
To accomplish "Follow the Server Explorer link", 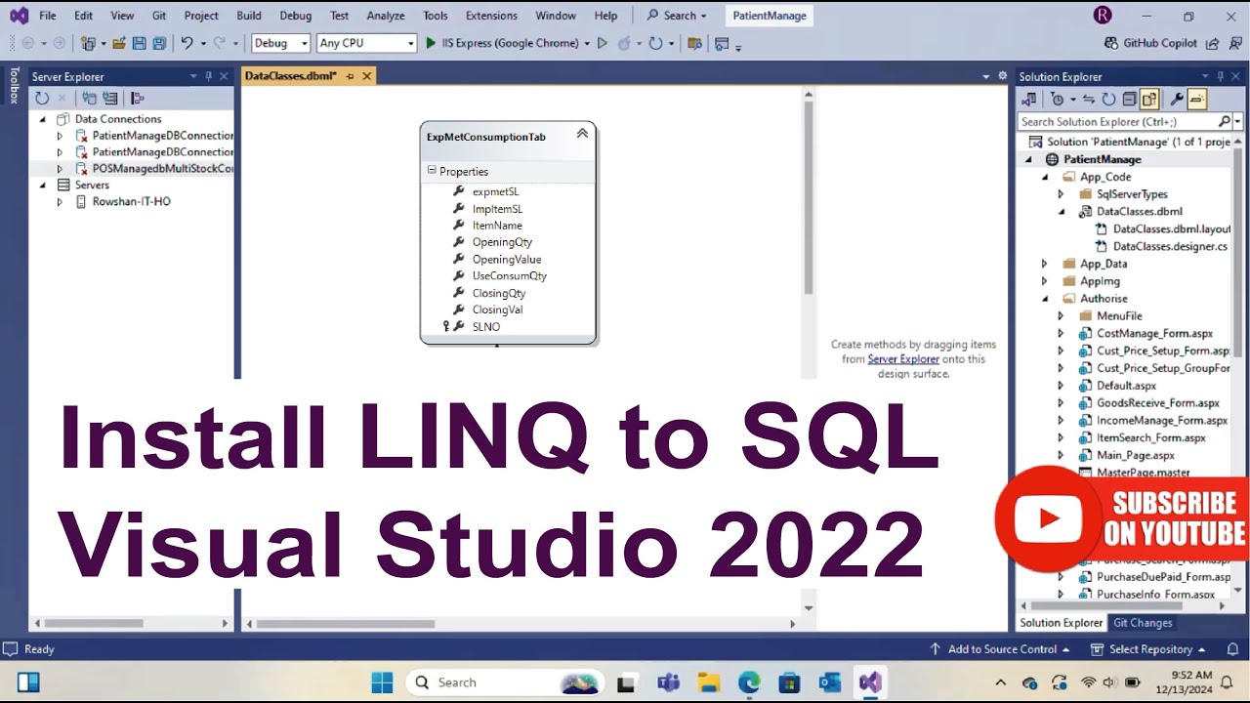I will pyautogui.click(x=903, y=359).
